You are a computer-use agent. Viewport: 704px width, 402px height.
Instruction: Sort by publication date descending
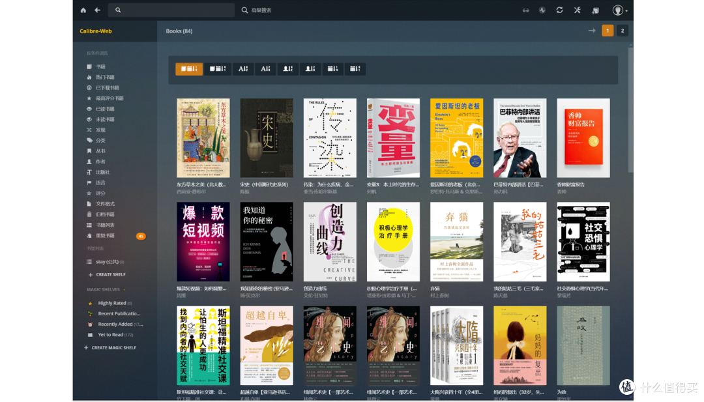point(355,68)
